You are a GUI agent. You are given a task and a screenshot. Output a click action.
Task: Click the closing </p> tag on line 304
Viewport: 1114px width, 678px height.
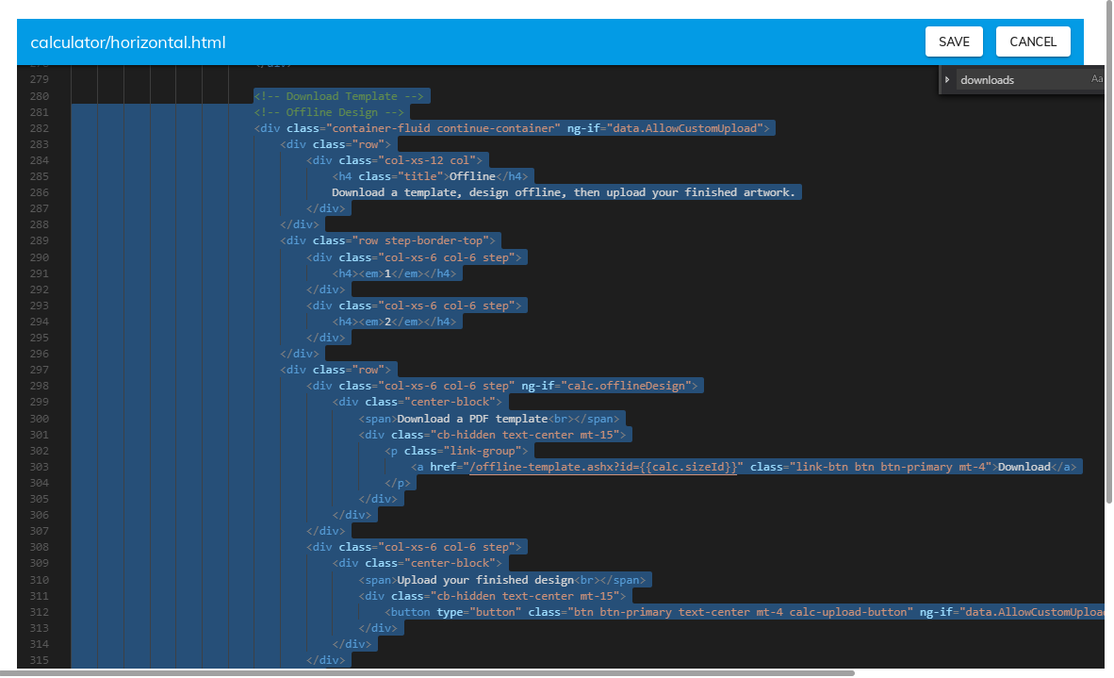[398, 483]
